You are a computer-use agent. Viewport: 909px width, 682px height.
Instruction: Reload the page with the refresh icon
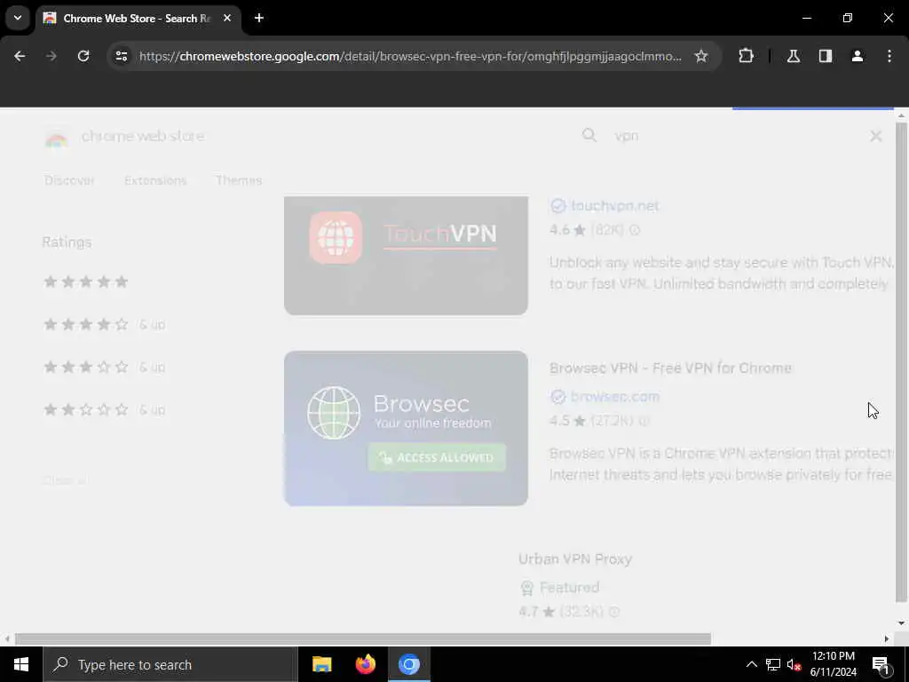click(83, 56)
